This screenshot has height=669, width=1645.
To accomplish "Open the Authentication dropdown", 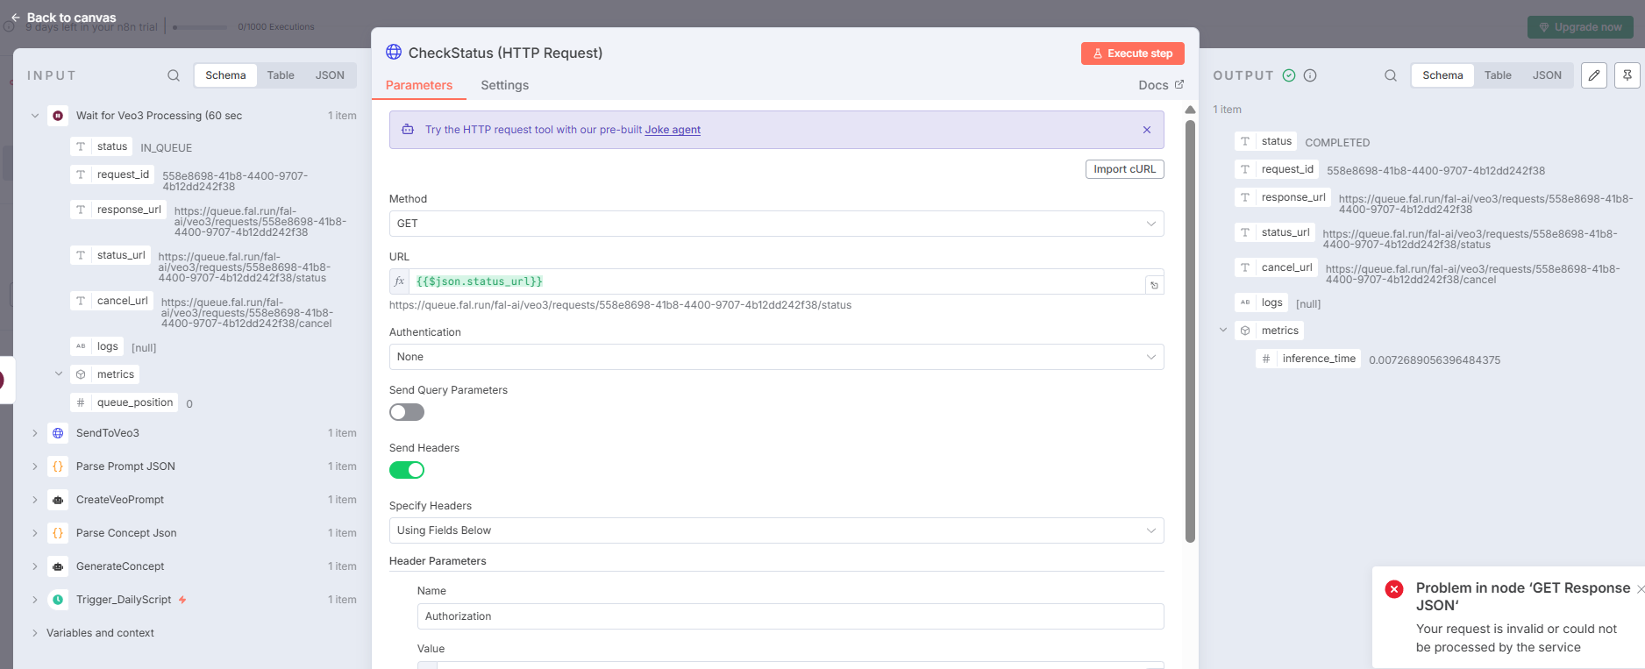I will [776, 357].
